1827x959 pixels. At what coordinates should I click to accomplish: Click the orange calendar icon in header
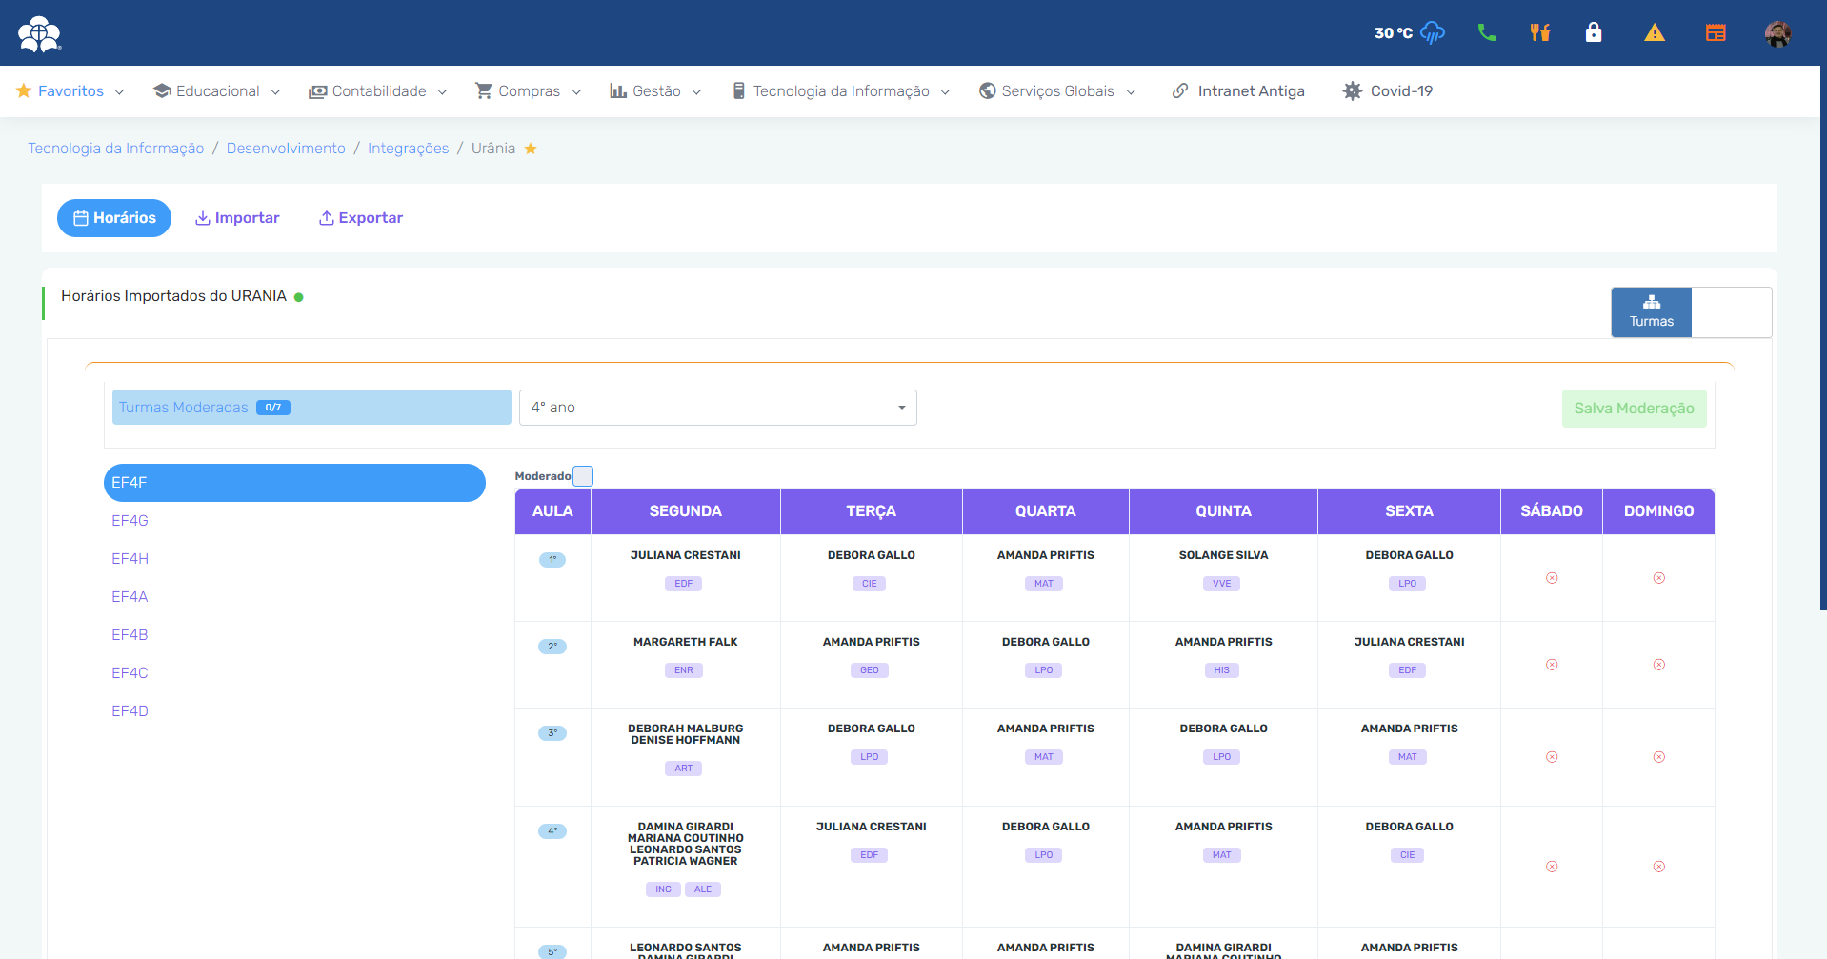1716,33
